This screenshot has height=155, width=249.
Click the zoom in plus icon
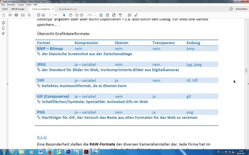coord(82,15)
